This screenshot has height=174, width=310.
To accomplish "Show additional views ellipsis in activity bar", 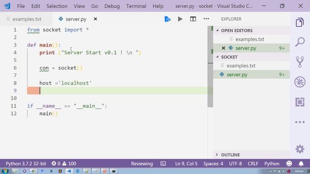I will [300, 122].
